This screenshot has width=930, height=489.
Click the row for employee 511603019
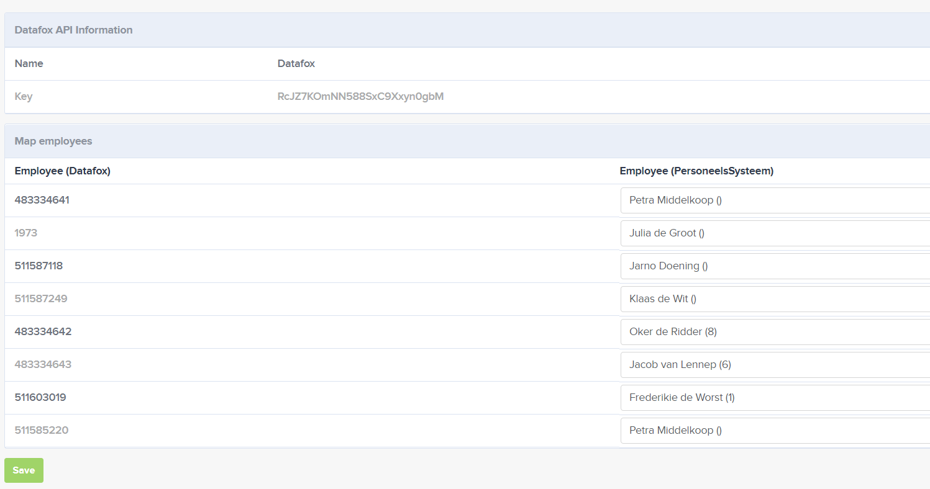click(x=40, y=397)
